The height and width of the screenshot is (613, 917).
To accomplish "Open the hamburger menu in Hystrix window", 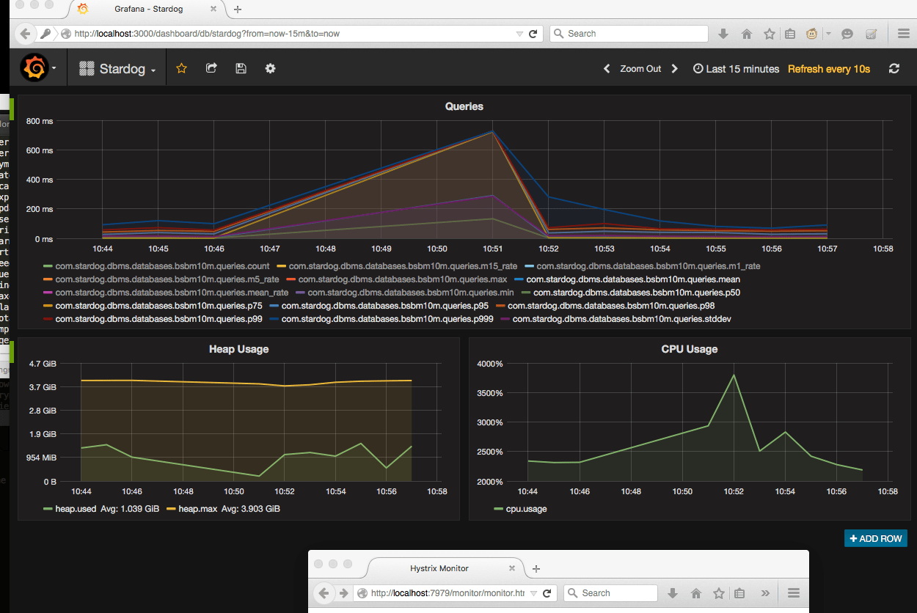I will (794, 593).
